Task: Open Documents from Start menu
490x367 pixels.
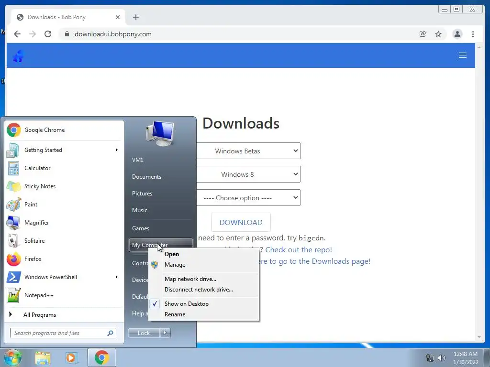Action: coord(161,177)
